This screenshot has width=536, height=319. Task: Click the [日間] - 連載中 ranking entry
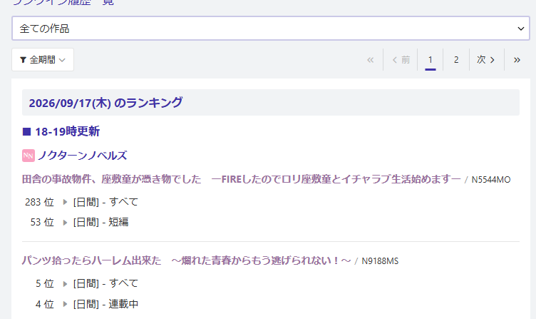click(x=105, y=304)
